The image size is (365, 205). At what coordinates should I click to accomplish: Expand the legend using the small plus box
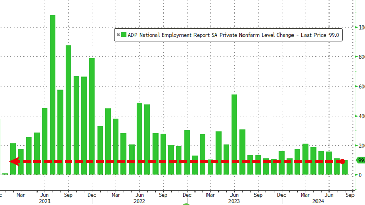tap(119, 34)
